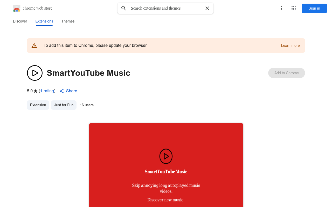Open the three-dot more options menu
Viewport: 332px width, 207px height.
(282, 8)
